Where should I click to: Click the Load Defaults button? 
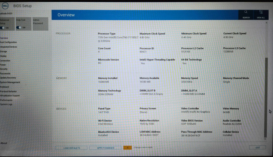[x=71, y=148]
